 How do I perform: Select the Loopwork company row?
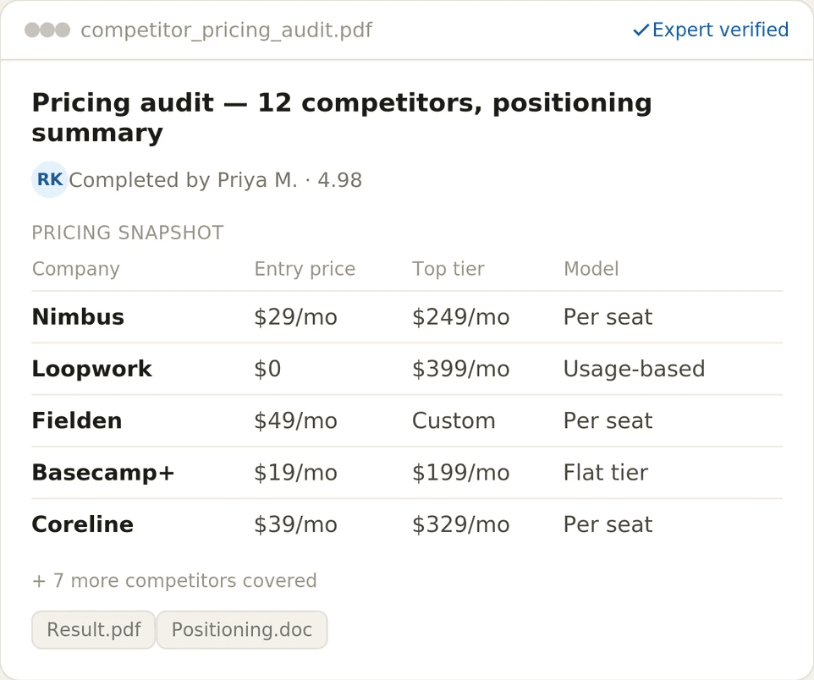coord(407,369)
